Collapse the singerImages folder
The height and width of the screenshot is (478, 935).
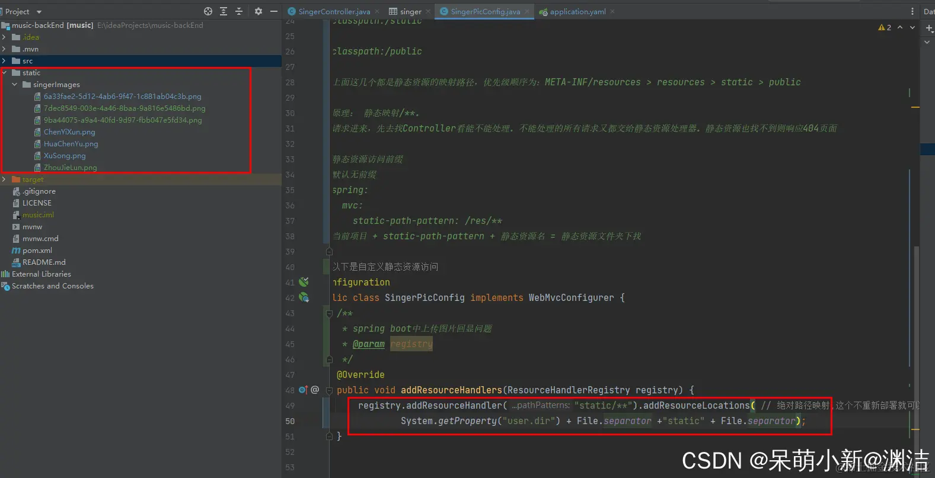[15, 84]
